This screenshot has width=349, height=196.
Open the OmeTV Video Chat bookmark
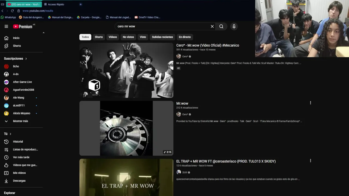147,17
